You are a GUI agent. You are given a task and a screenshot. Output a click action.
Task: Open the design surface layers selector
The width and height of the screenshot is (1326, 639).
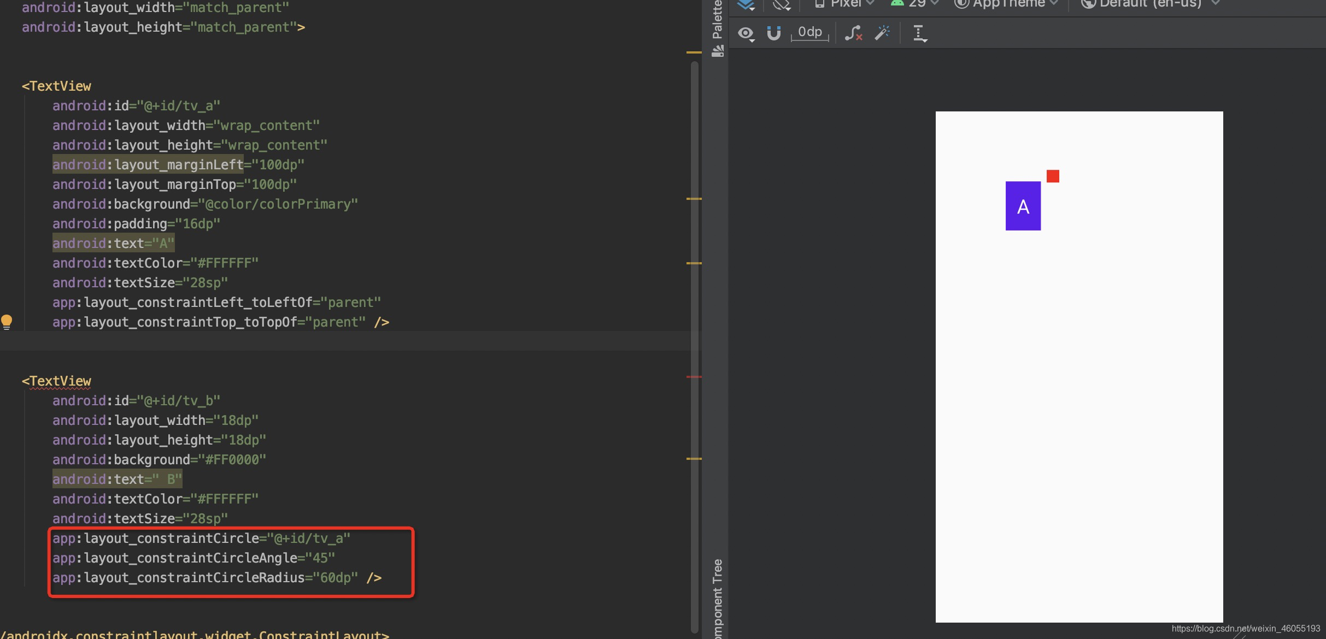[x=746, y=4]
